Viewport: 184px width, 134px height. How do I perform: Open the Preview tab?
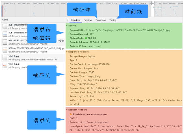click(x=88, y=20)
